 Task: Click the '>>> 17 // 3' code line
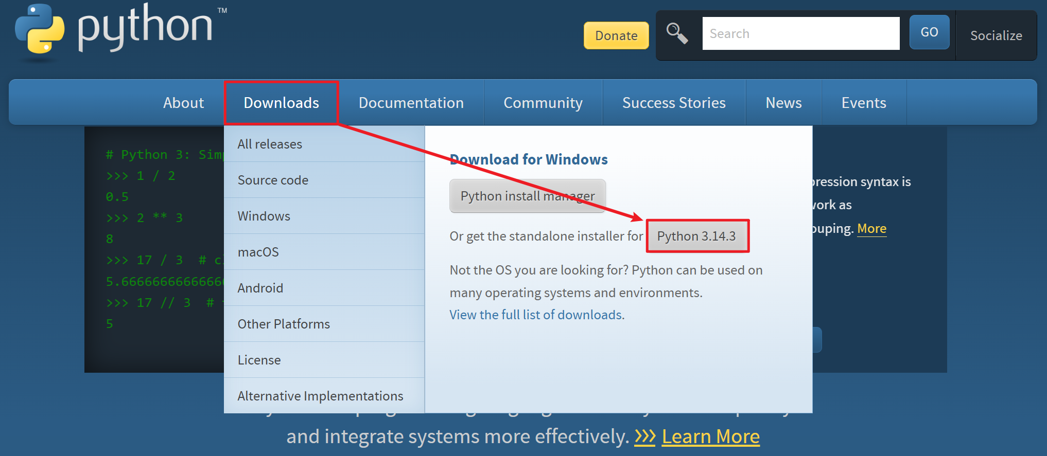click(x=164, y=303)
